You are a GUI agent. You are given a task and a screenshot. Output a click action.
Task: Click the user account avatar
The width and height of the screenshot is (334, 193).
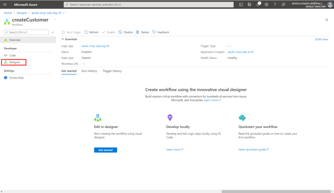point(330,4)
